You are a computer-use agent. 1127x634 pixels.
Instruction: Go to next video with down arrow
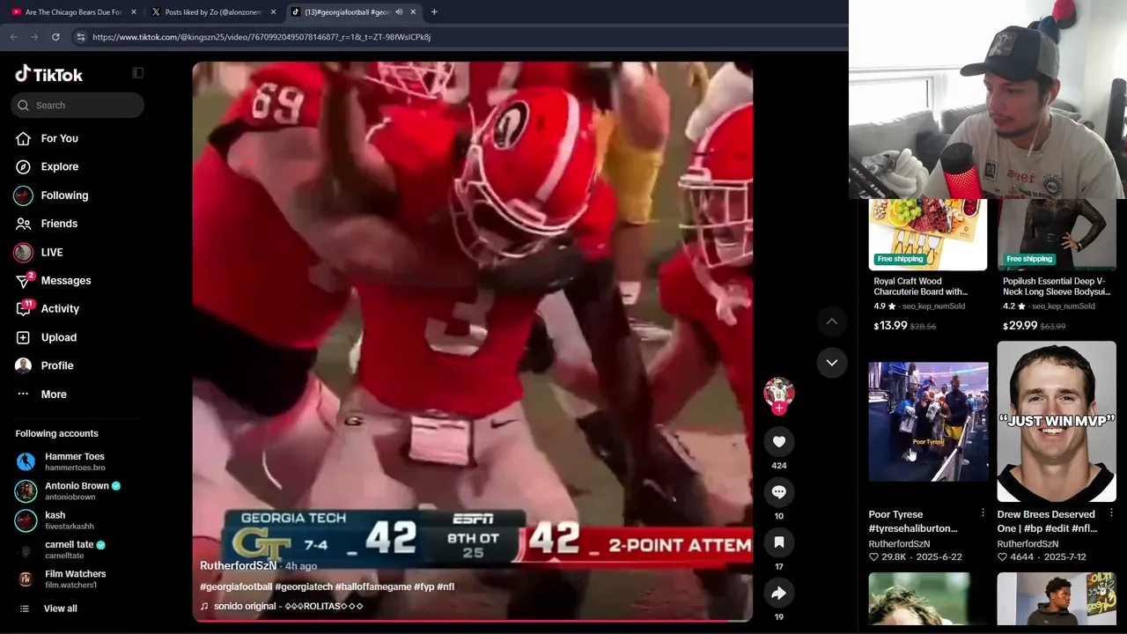832,362
